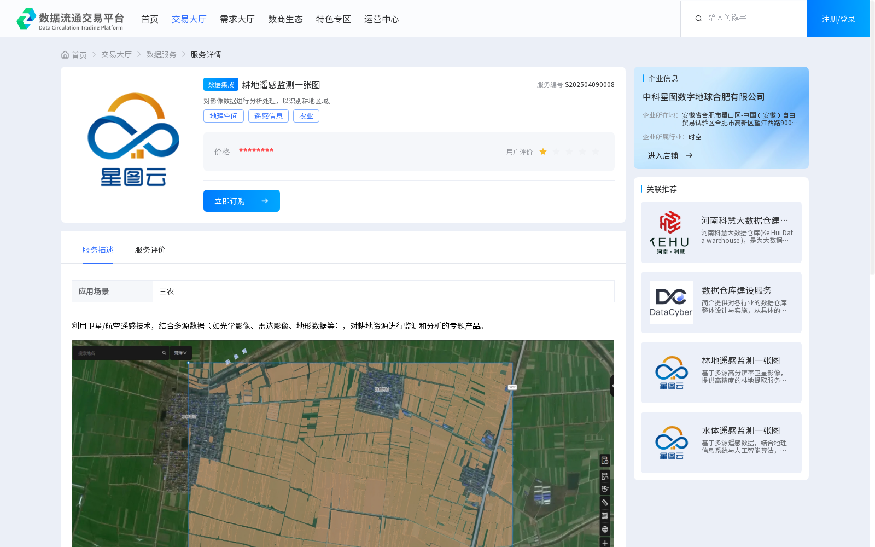Collapse the map side panel arrow

pos(612,386)
